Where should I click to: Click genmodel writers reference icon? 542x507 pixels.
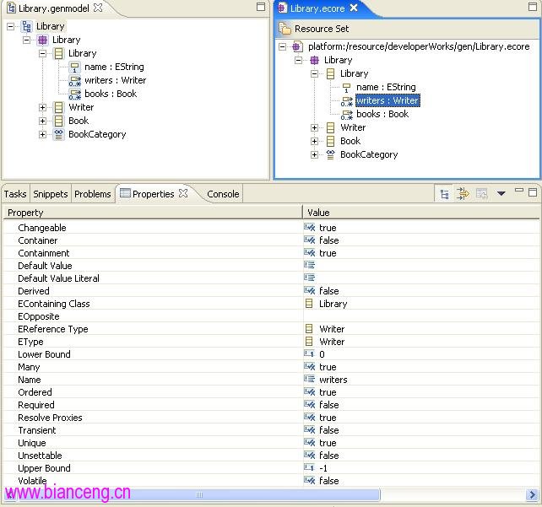pos(74,80)
